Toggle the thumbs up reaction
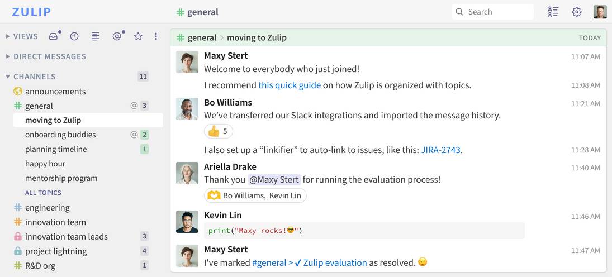The height and width of the screenshot is (277, 612). 218,131
